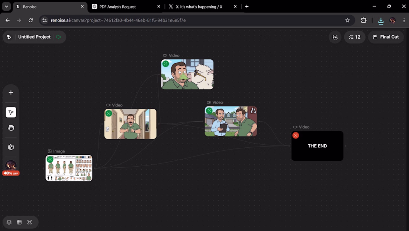Click the Untitled Project title
The image size is (409, 231).
(x=34, y=37)
